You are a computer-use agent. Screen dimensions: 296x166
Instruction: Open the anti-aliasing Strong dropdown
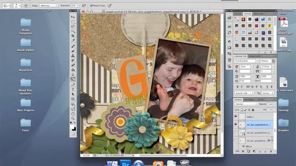pyautogui.click(x=268, y=93)
